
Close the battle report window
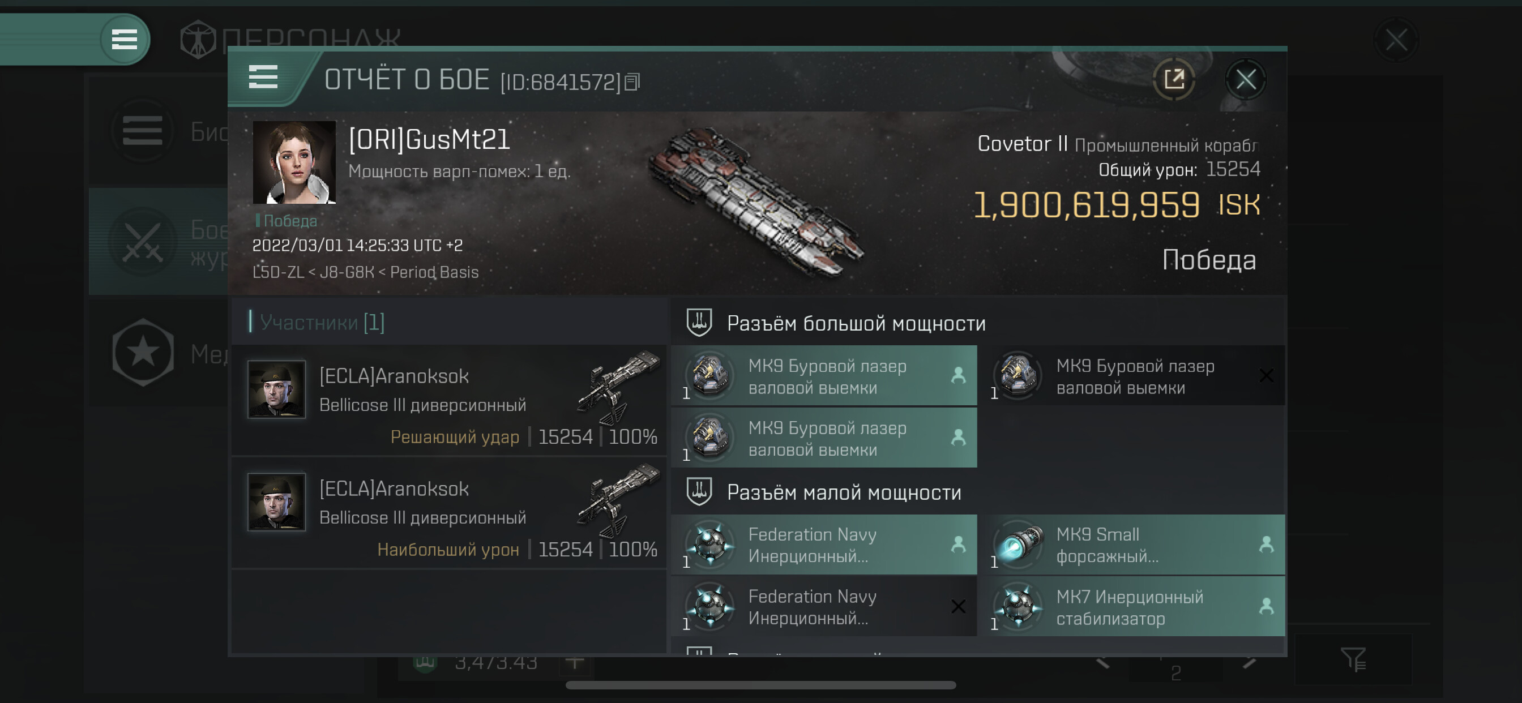click(x=1246, y=79)
